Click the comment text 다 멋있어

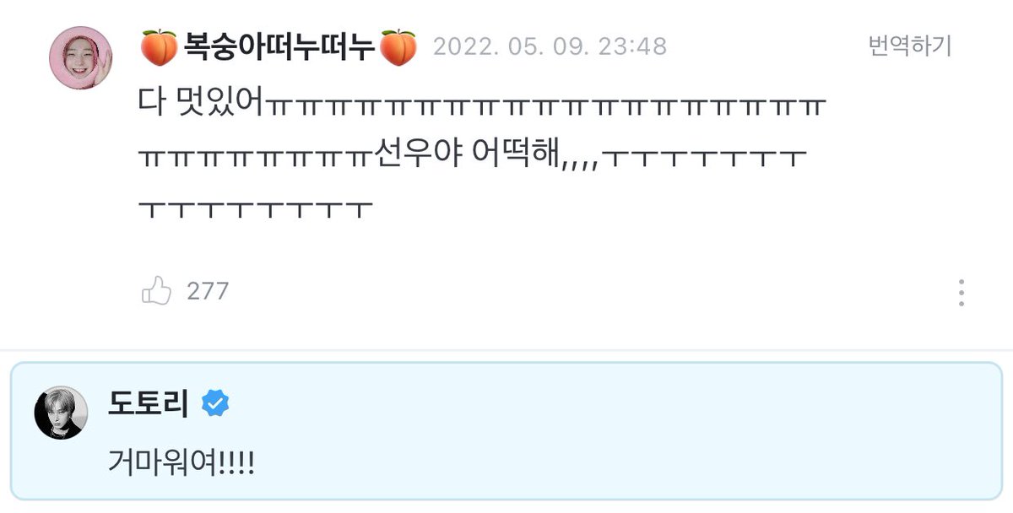pyautogui.click(x=201, y=104)
